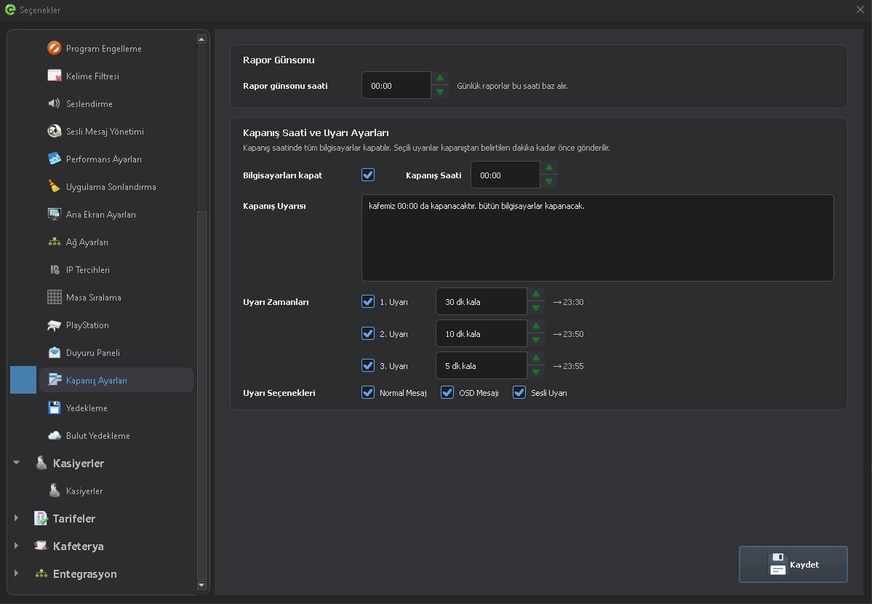The image size is (872, 604).
Task: Click the Entegrasyon network icon
Action: [x=41, y=574]
